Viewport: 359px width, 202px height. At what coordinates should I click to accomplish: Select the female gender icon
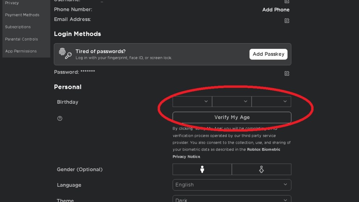[262, 169]
